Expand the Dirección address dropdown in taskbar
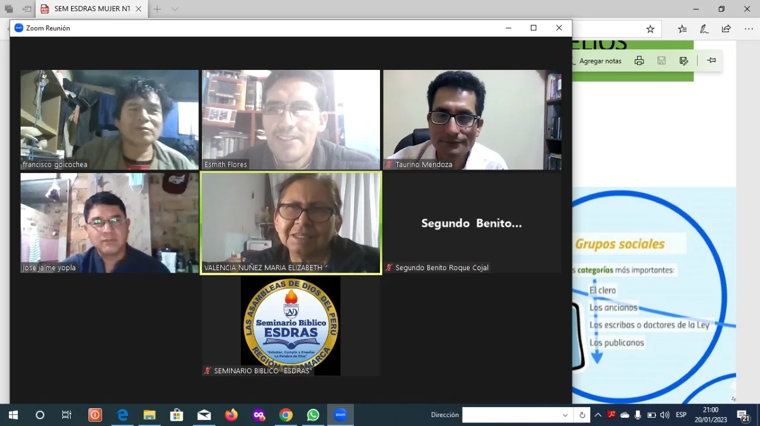The image size is (760, 426). [x=565, y=415]
